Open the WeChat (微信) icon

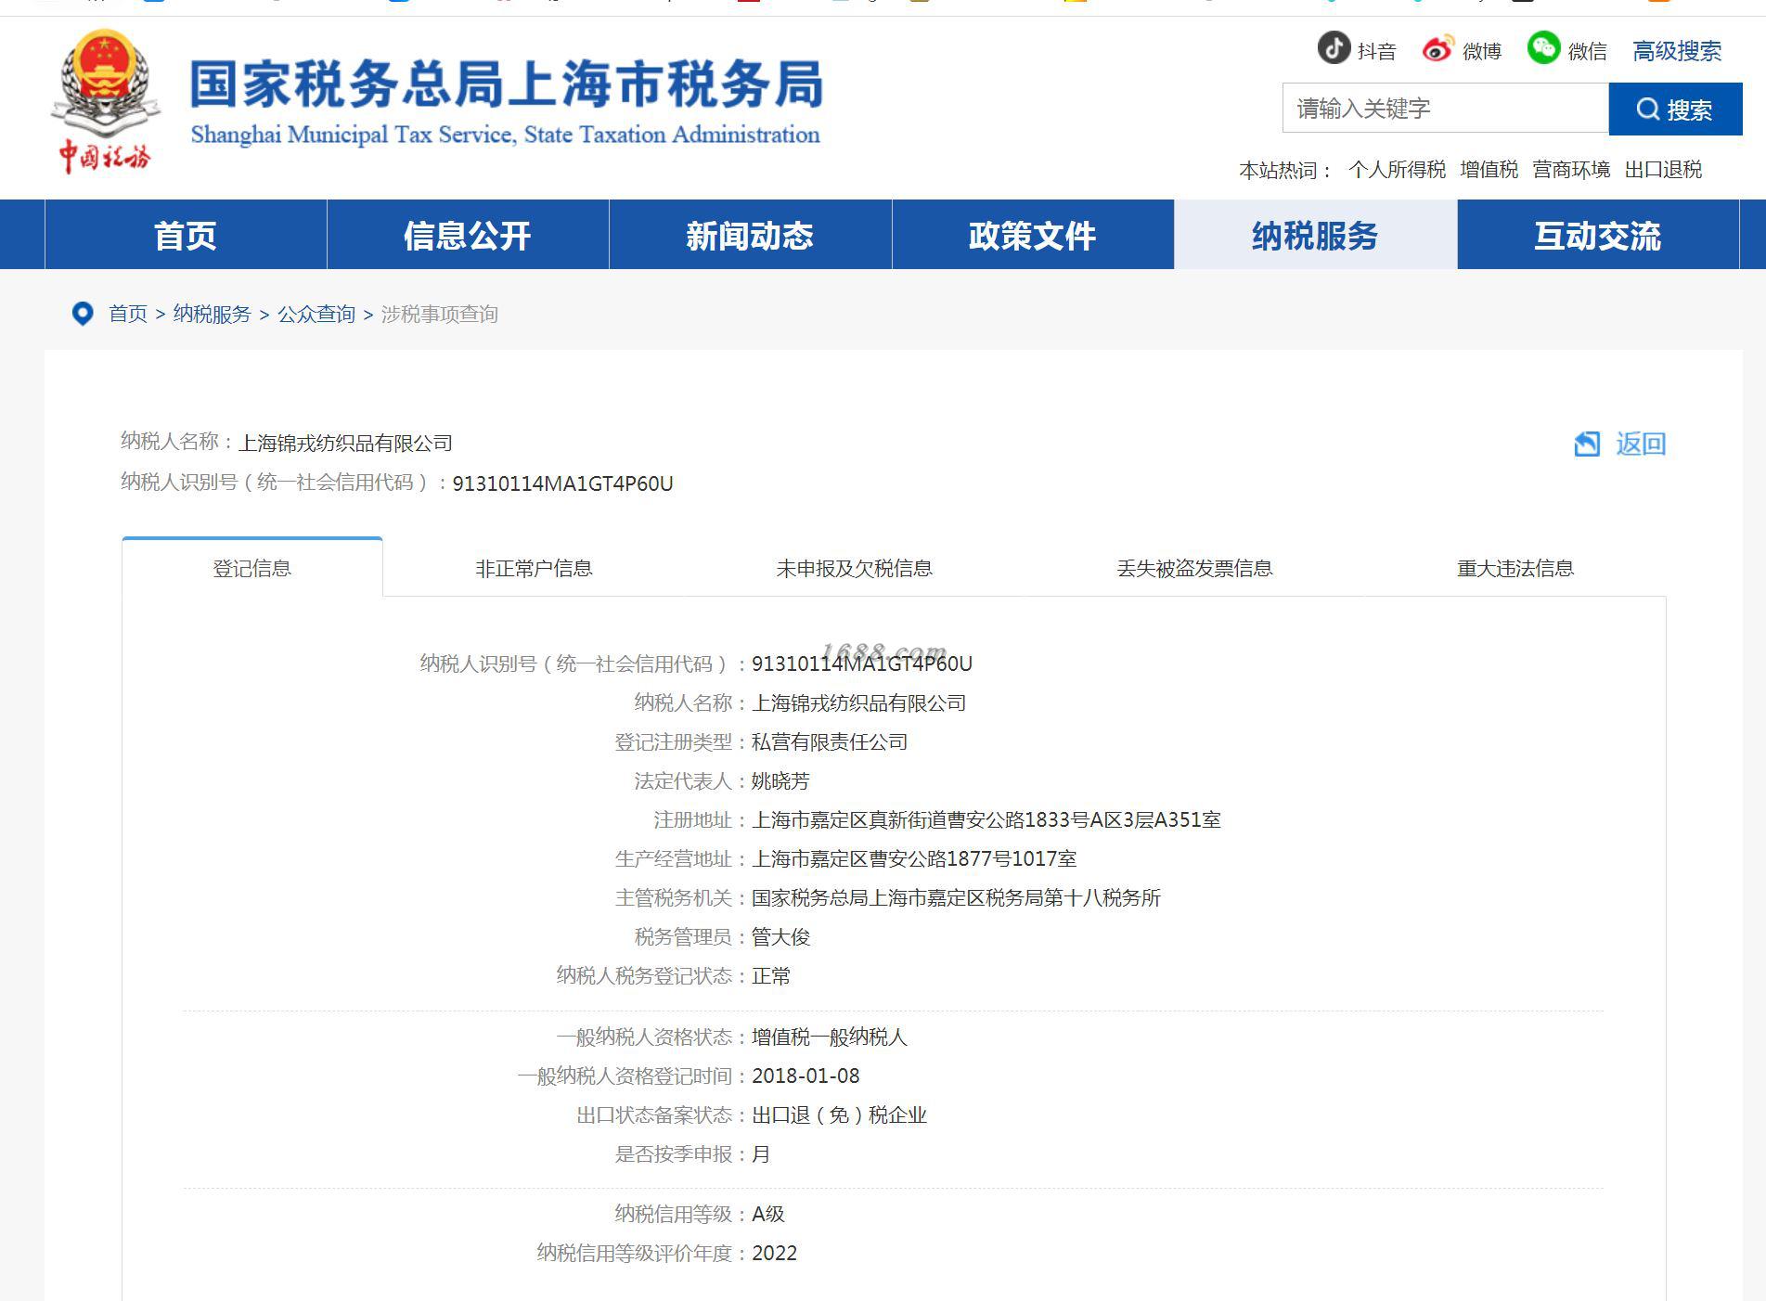(x=1543, y=47)
